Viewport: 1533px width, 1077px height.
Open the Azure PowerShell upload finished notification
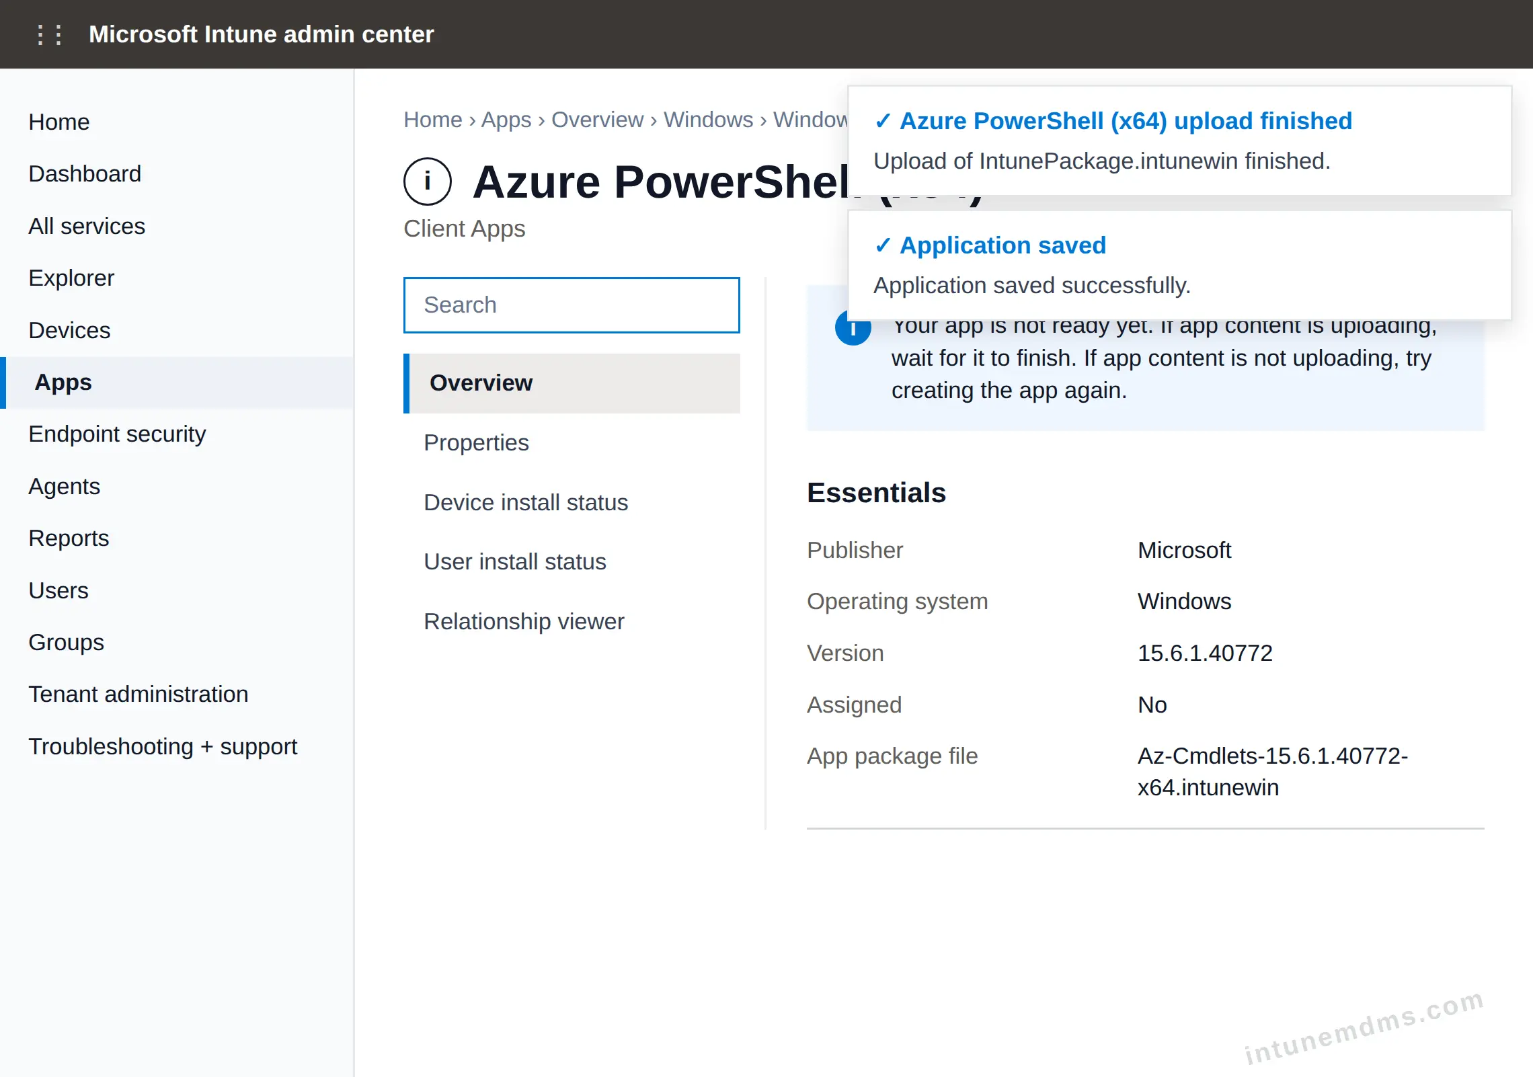(1180, 141)
